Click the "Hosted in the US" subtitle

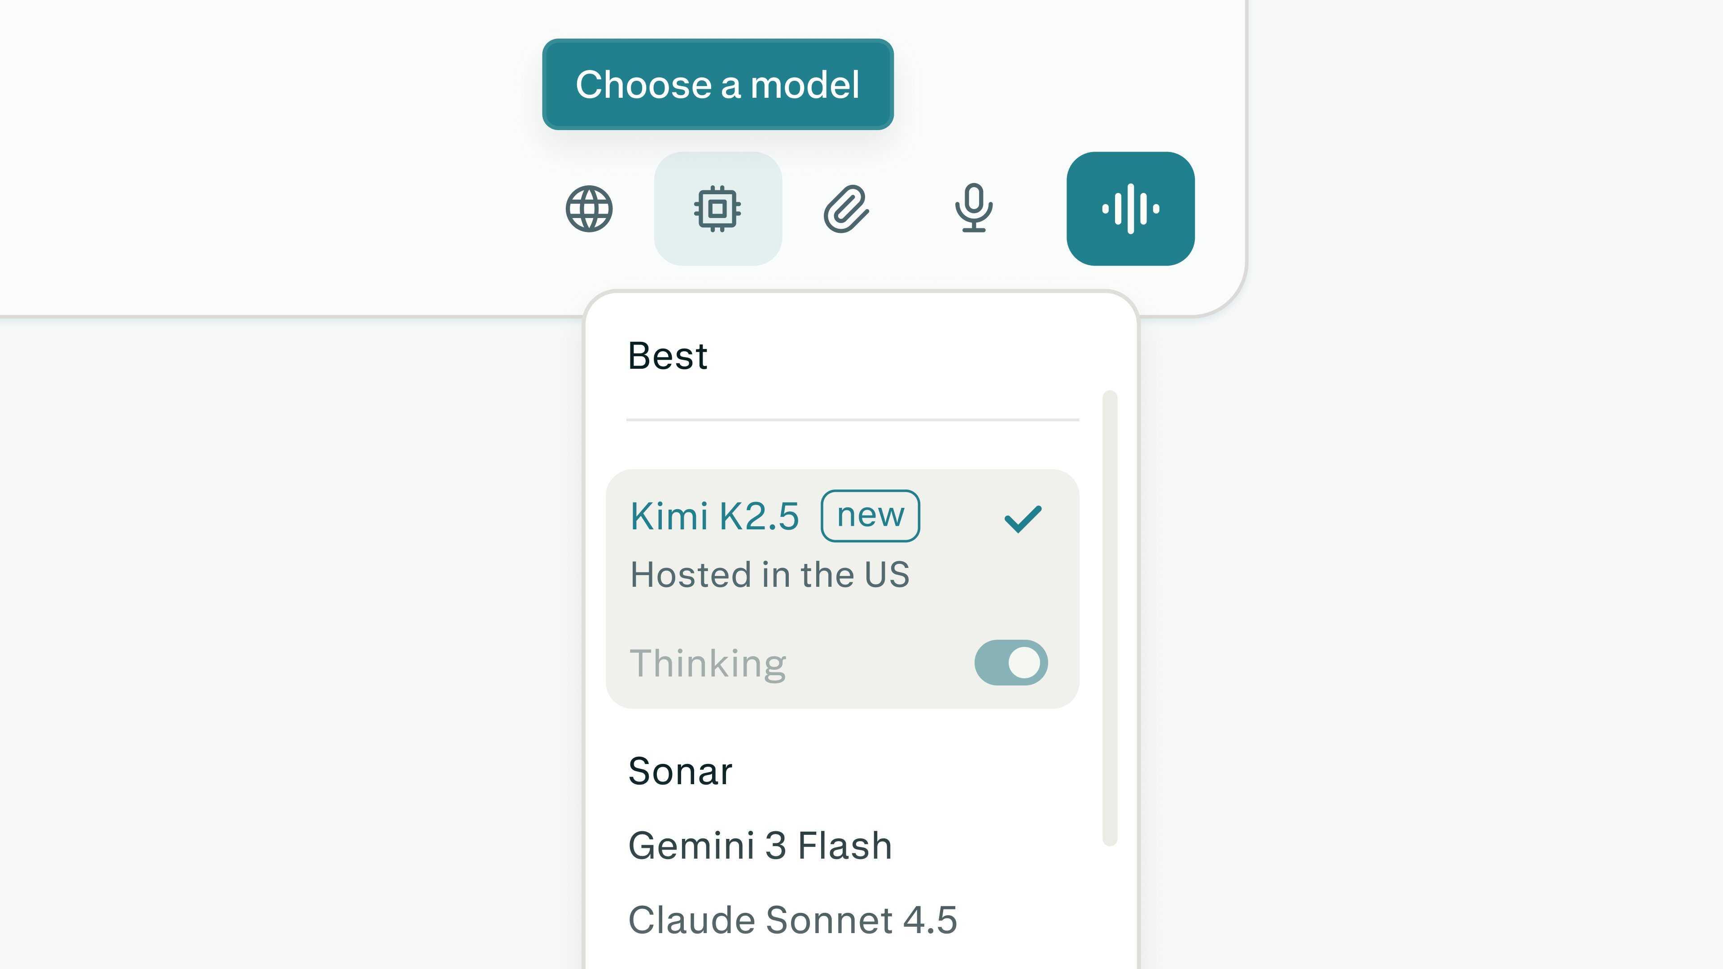[x=770, y=574]
